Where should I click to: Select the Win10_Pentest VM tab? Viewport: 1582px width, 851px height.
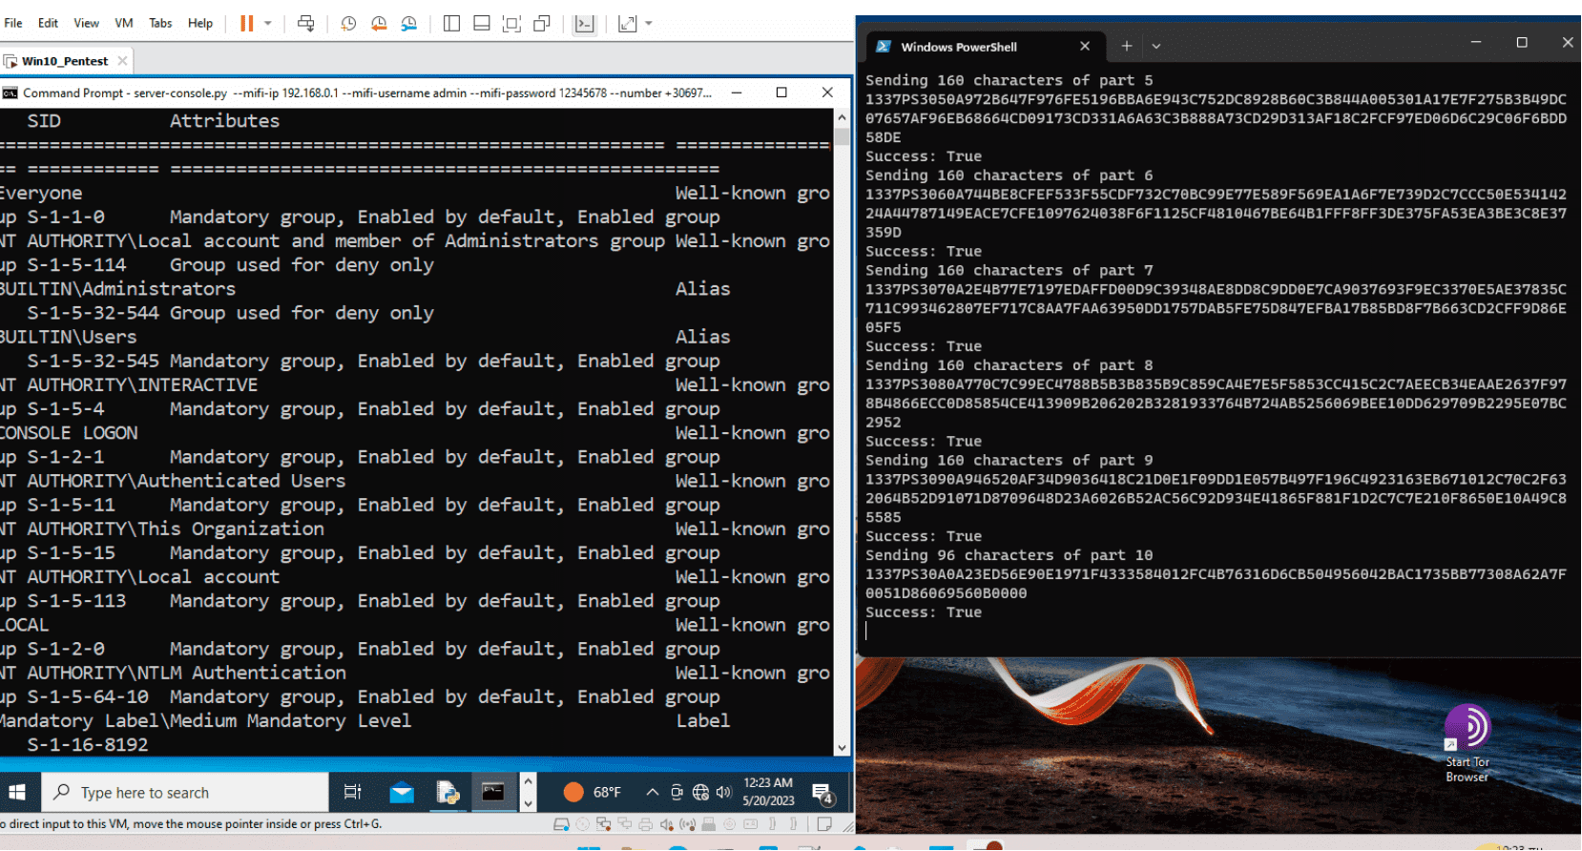[64, 61]
